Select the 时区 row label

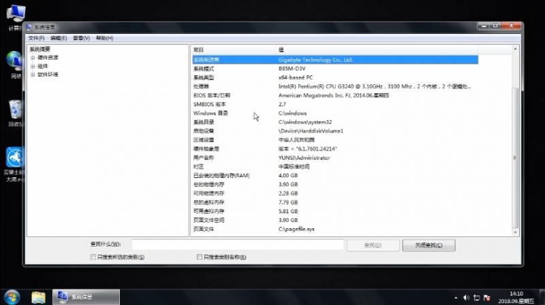pyautogui.click(x=198, y=166)
